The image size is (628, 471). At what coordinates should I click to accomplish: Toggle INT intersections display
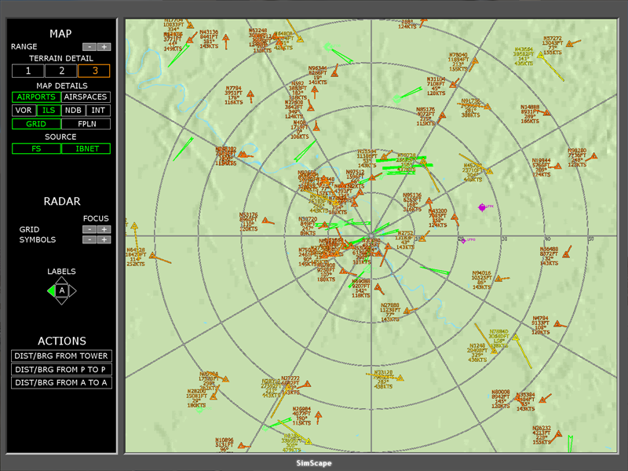[x=98, y=111]
